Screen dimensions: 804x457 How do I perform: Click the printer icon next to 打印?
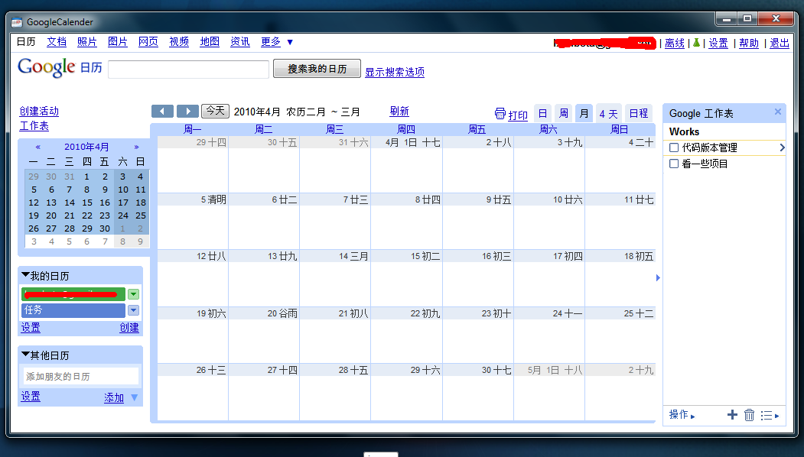tap(500, 114)
